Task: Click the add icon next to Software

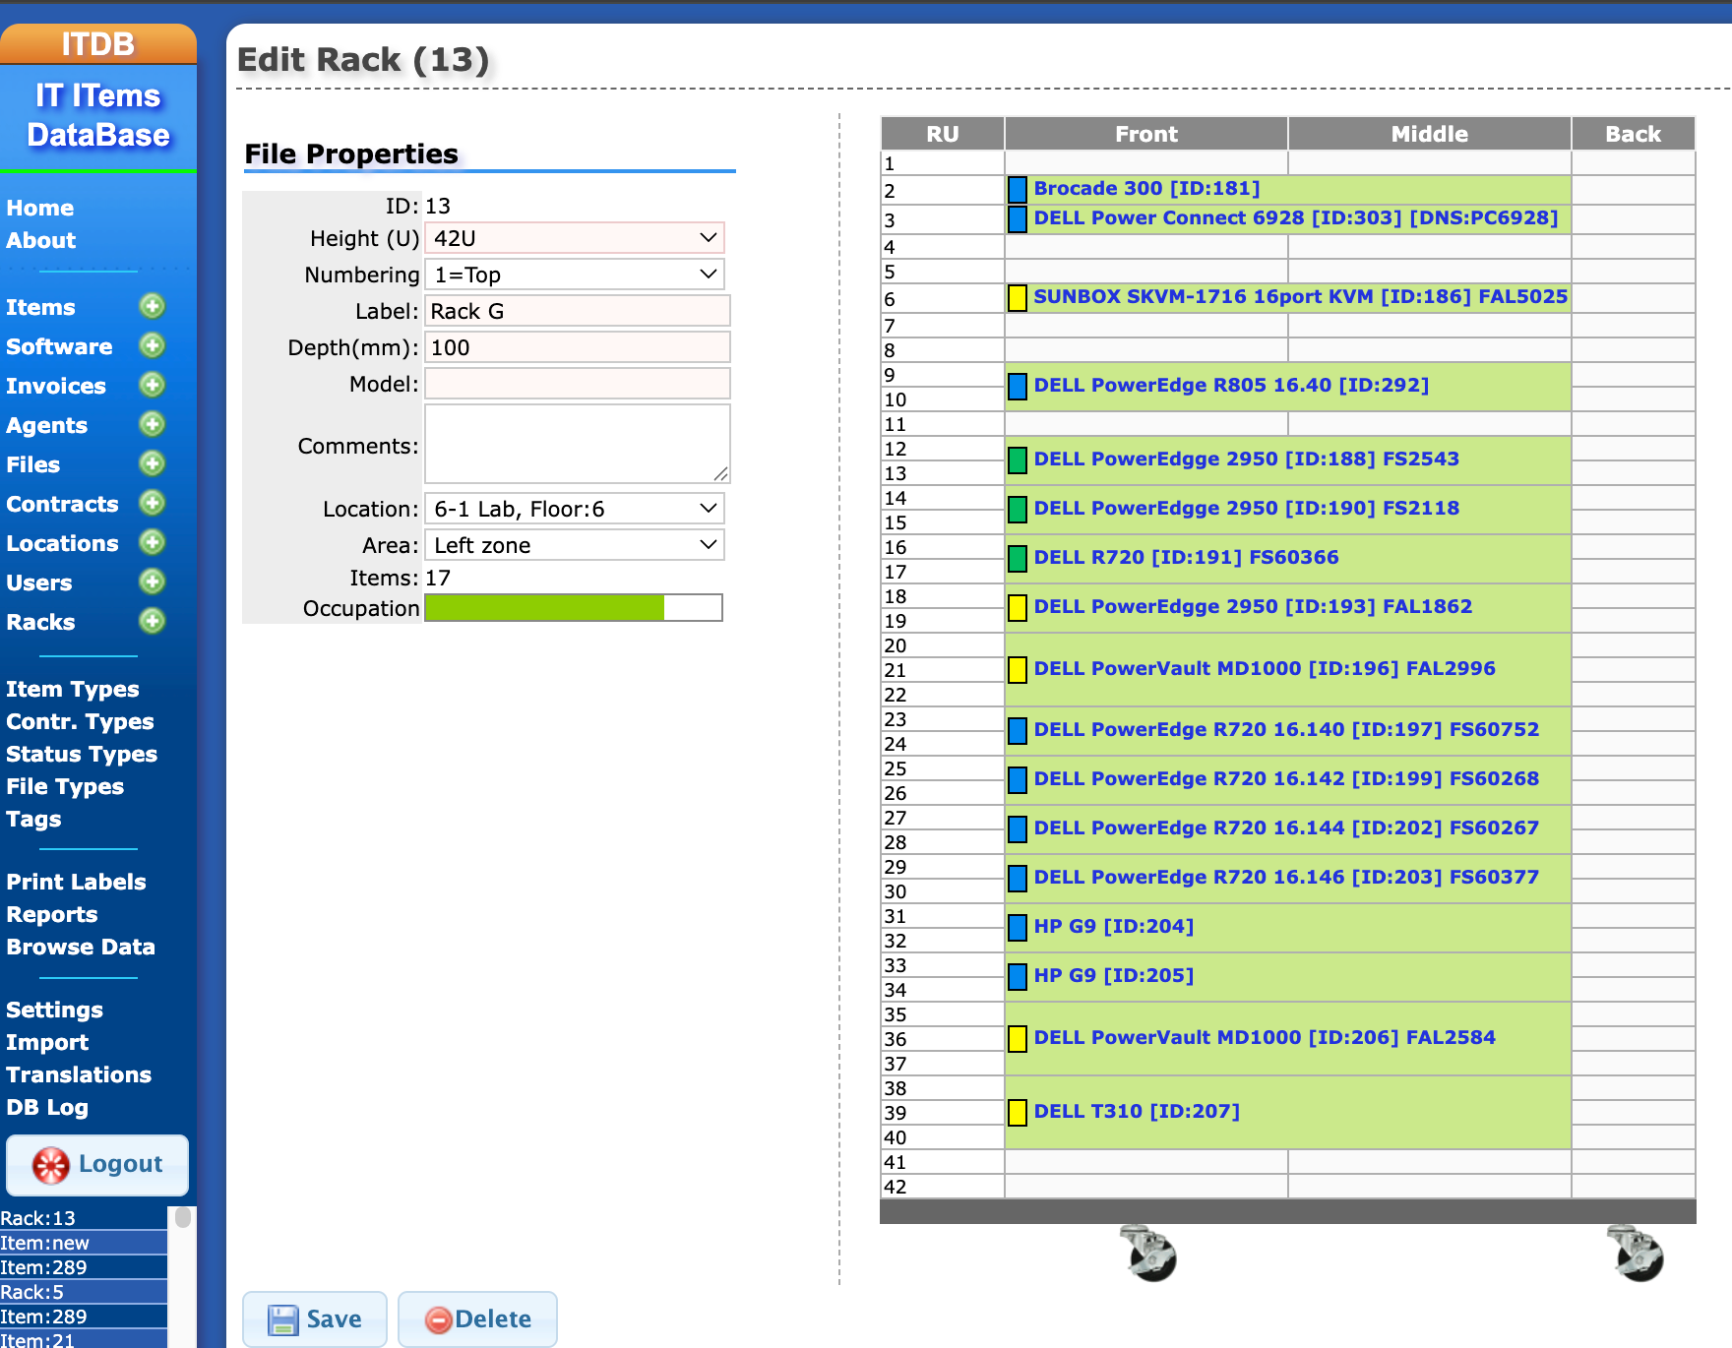Action: pyautogui.click(x=152, y=345)
